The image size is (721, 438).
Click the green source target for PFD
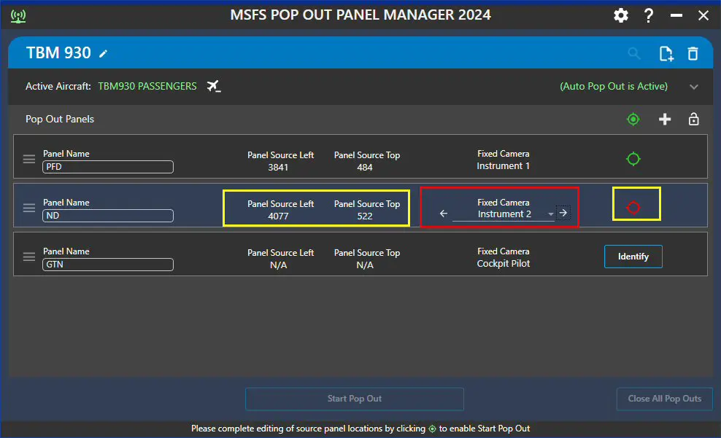633,159
